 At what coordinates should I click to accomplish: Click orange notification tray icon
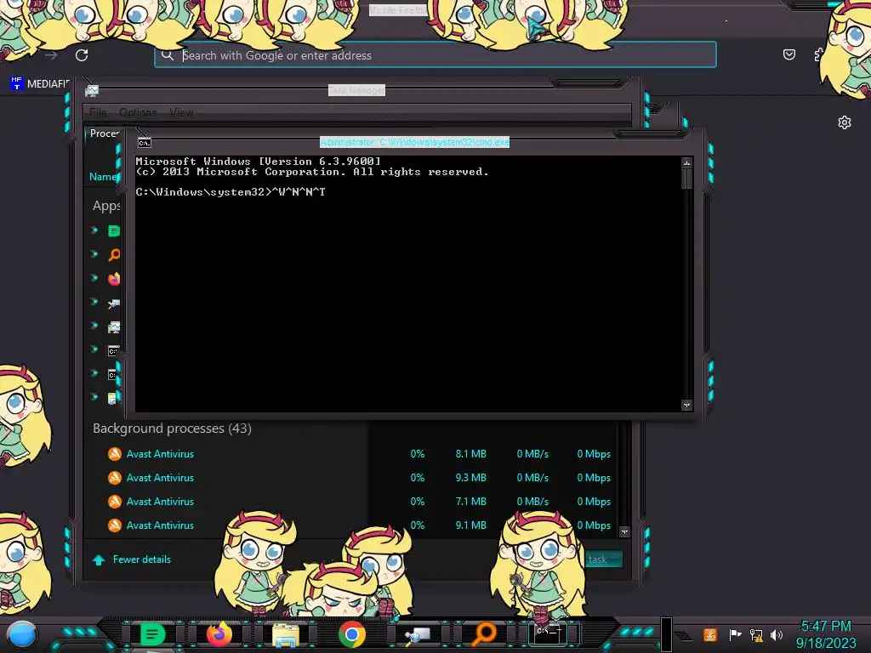(709, 634)
